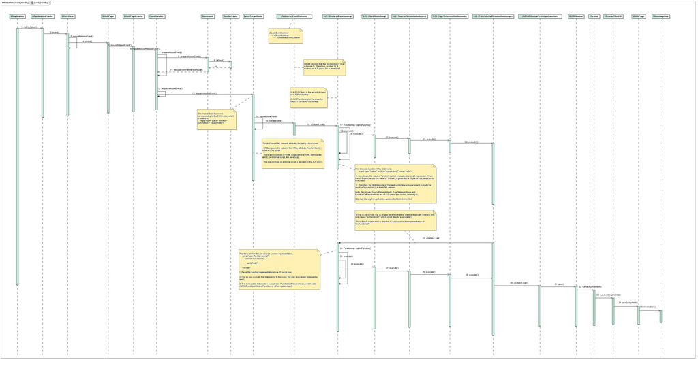This screenshot has height=366, width=698.
Task: Select the QWebView lifeline header
Action: (x=67, y=16)
